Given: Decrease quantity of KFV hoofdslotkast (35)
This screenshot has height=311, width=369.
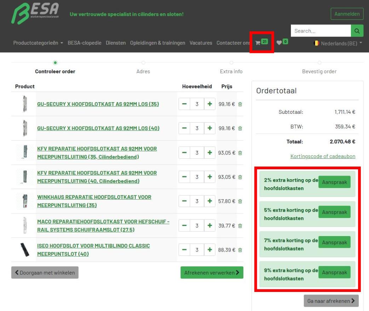Looking at the screenshot, I should [184, 153].
